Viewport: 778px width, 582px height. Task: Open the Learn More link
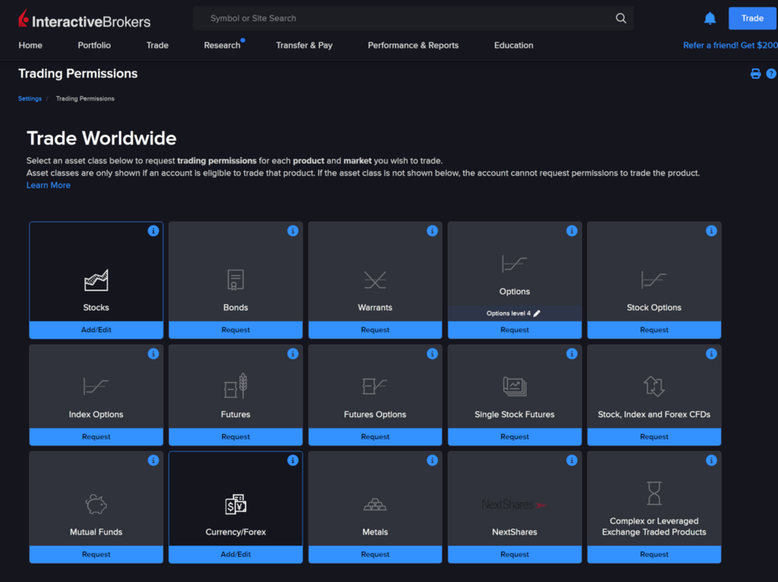48,185
